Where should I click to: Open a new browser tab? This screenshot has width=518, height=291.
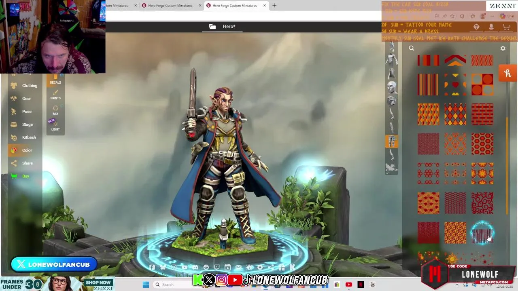pyautogui.click(x=274, y=6)
